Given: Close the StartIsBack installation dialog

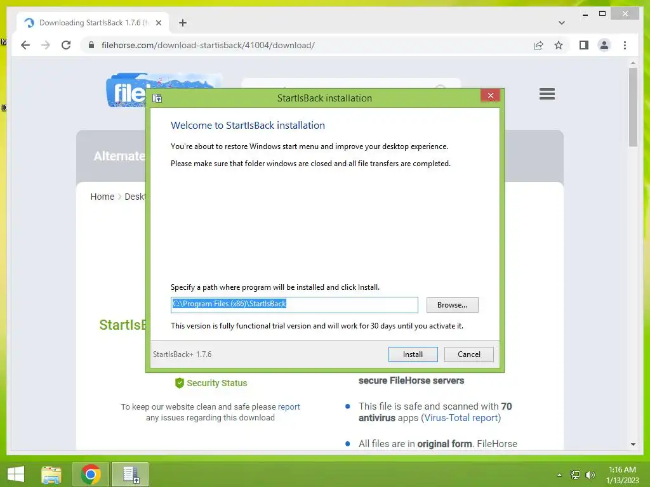Looking at the screenshot, I should pos(491,96).
